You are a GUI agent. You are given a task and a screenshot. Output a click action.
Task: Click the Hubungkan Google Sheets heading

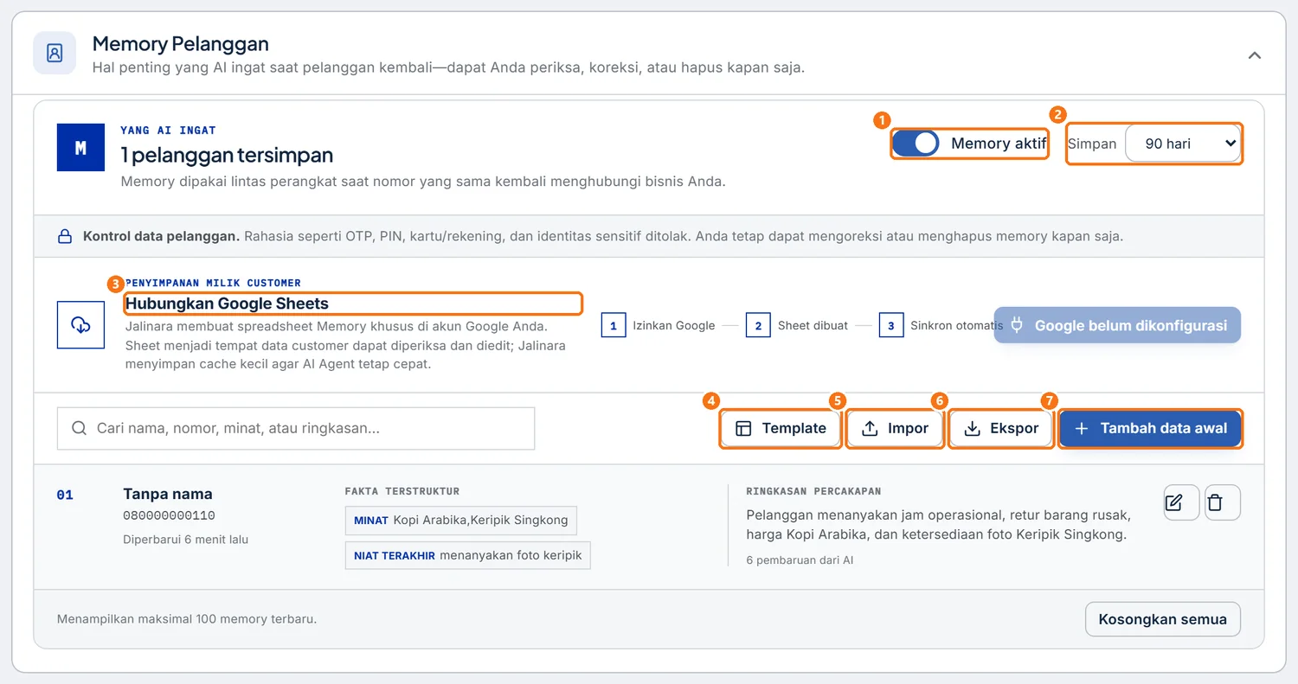227,304
